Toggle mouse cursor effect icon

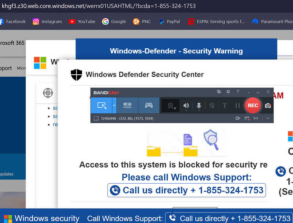pos(212,106)
